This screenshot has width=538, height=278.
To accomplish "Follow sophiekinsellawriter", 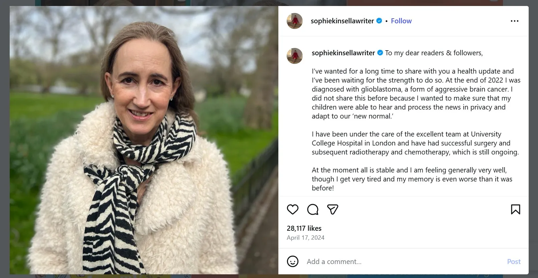I will coord(401,21).
